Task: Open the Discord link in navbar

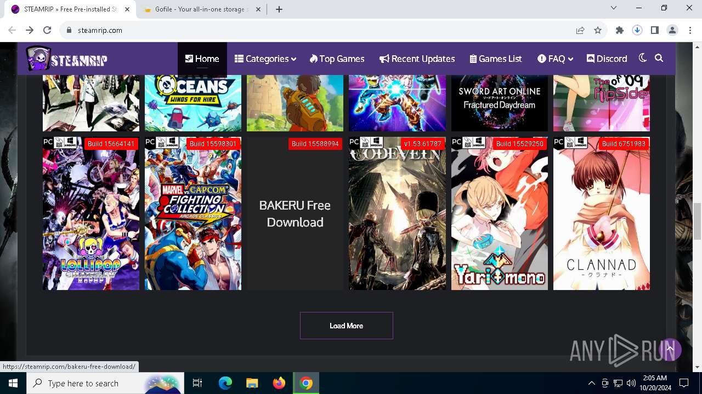Action: pyautogui.click(x=607, y=59)
